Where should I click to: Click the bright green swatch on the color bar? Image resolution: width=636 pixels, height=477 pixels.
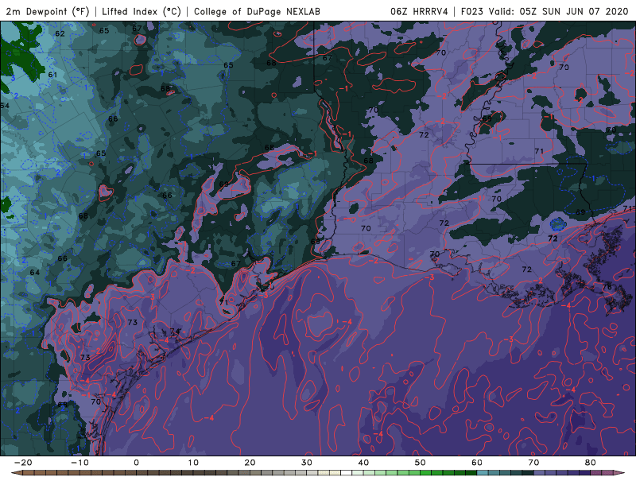click(x=425, y=472)
